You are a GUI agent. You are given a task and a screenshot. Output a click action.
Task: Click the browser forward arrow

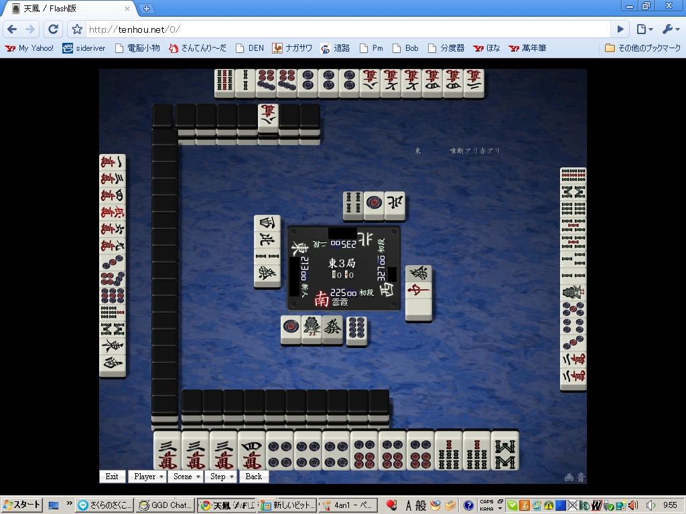[30, 29]
